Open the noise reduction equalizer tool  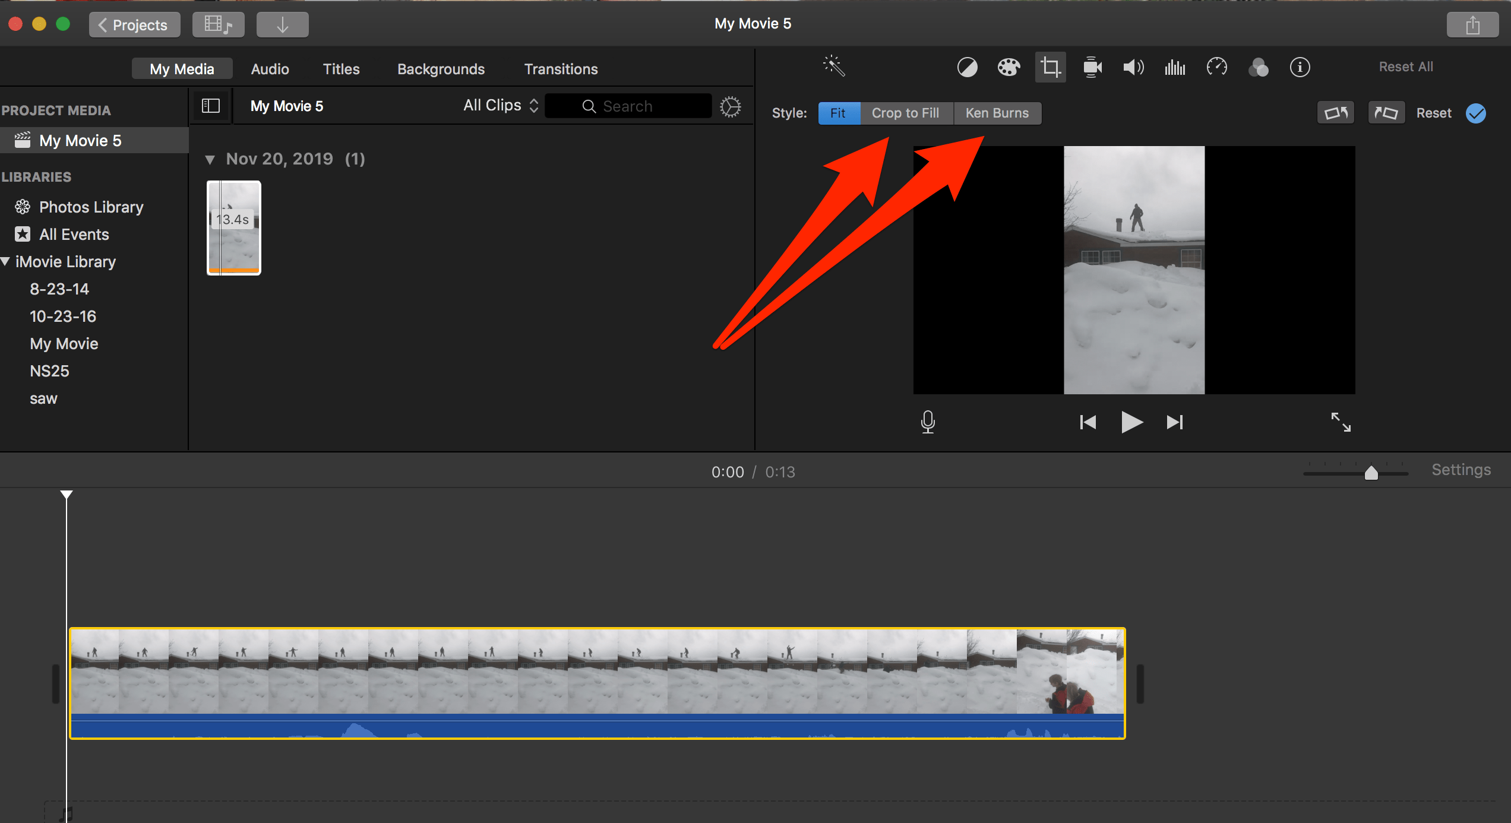pyautogui.click(x=1175, y=67)
